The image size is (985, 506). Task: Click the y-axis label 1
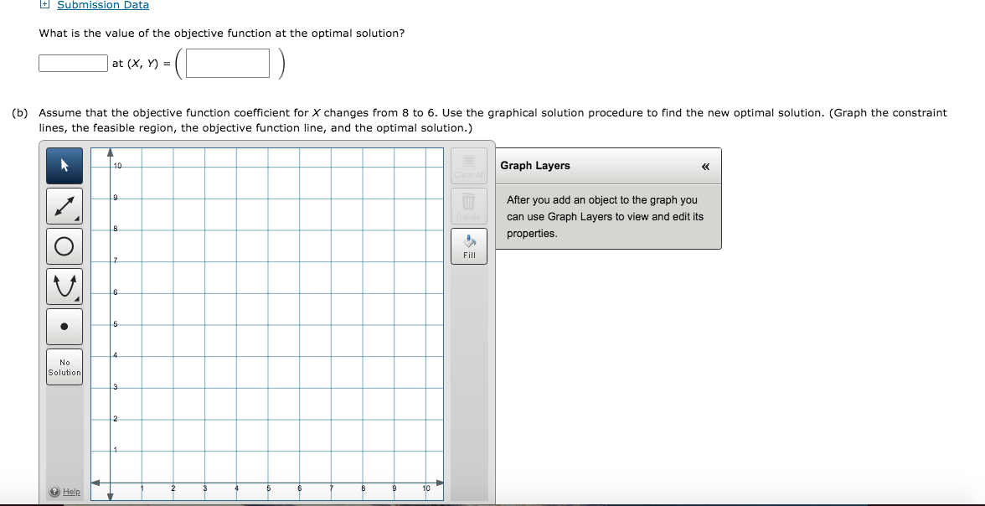pyautogui.click(x=116, y=451)
